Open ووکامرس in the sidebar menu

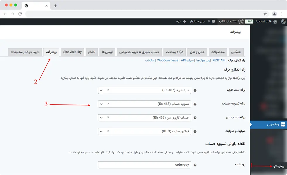click(x=269, y=125)
